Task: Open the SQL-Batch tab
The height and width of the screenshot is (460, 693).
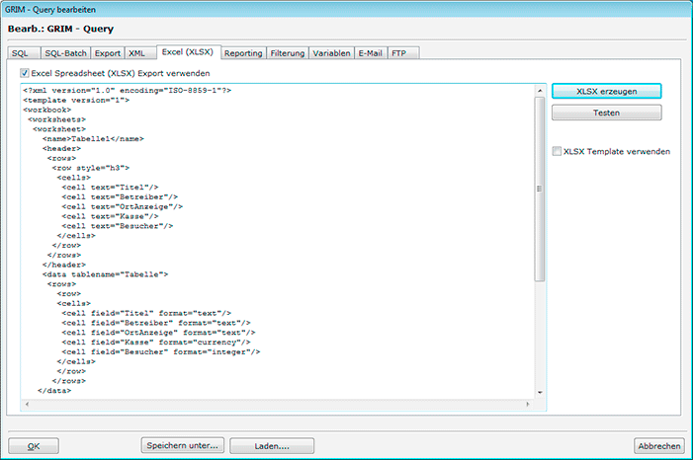Action: 64,52
